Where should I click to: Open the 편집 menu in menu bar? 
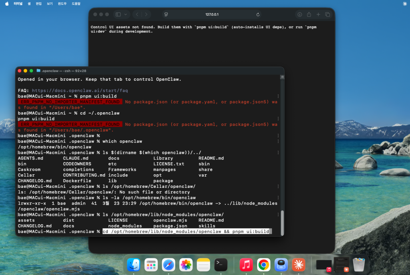[x=39, y=3]
